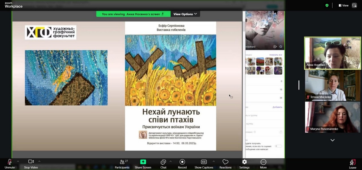Select Анна Носенко's video thumbnail
This screenshot has width=362, height=170.
(333, 53)
